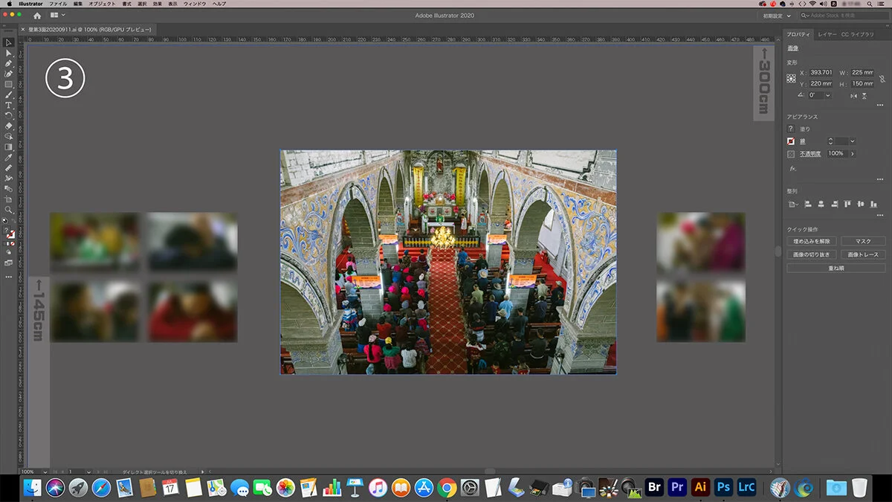Select the Selection tool arrow
892x502 pixels.
pyautogui.click(x=9, y=42)
